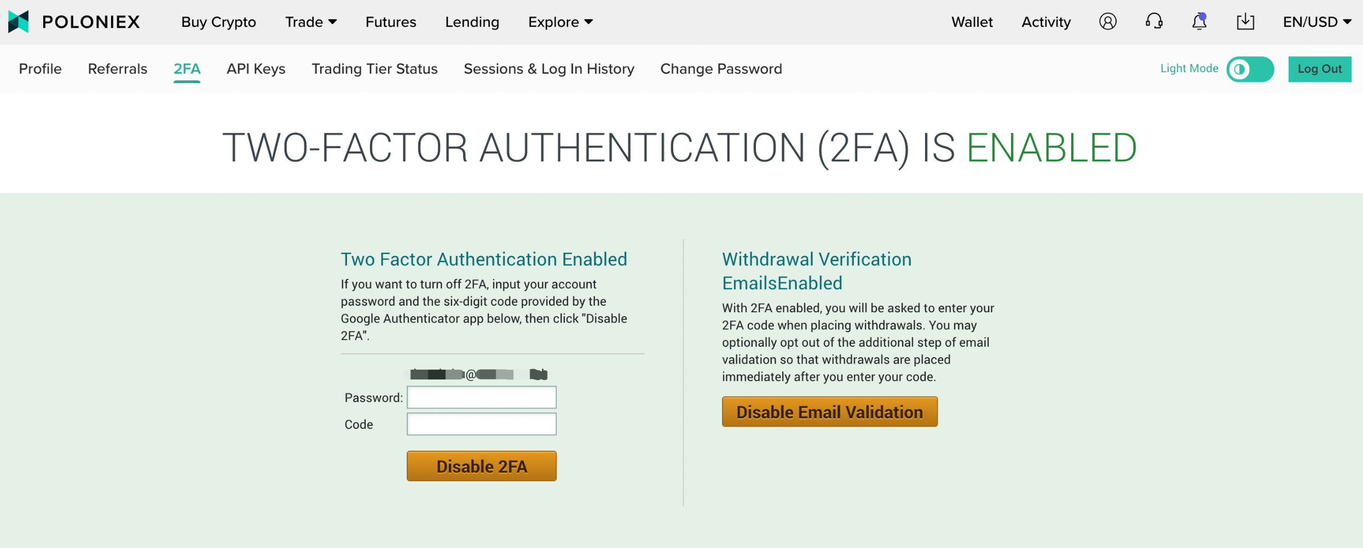Switch to the API Keys tab
1363x548 pixels.
(256, 69)
